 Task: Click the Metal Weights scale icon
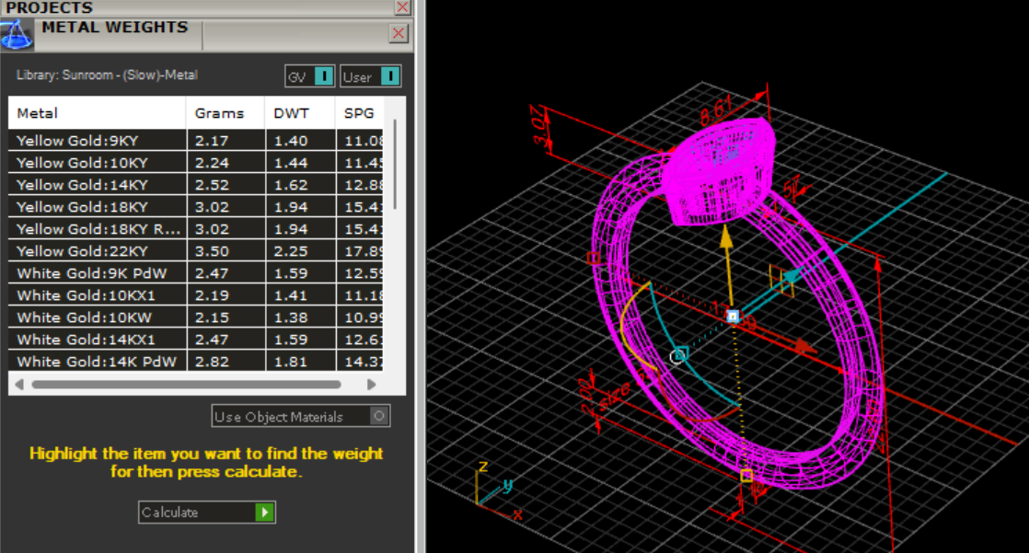(x=17, y=35)
